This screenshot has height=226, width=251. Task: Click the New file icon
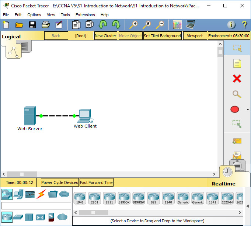point(6,25)
